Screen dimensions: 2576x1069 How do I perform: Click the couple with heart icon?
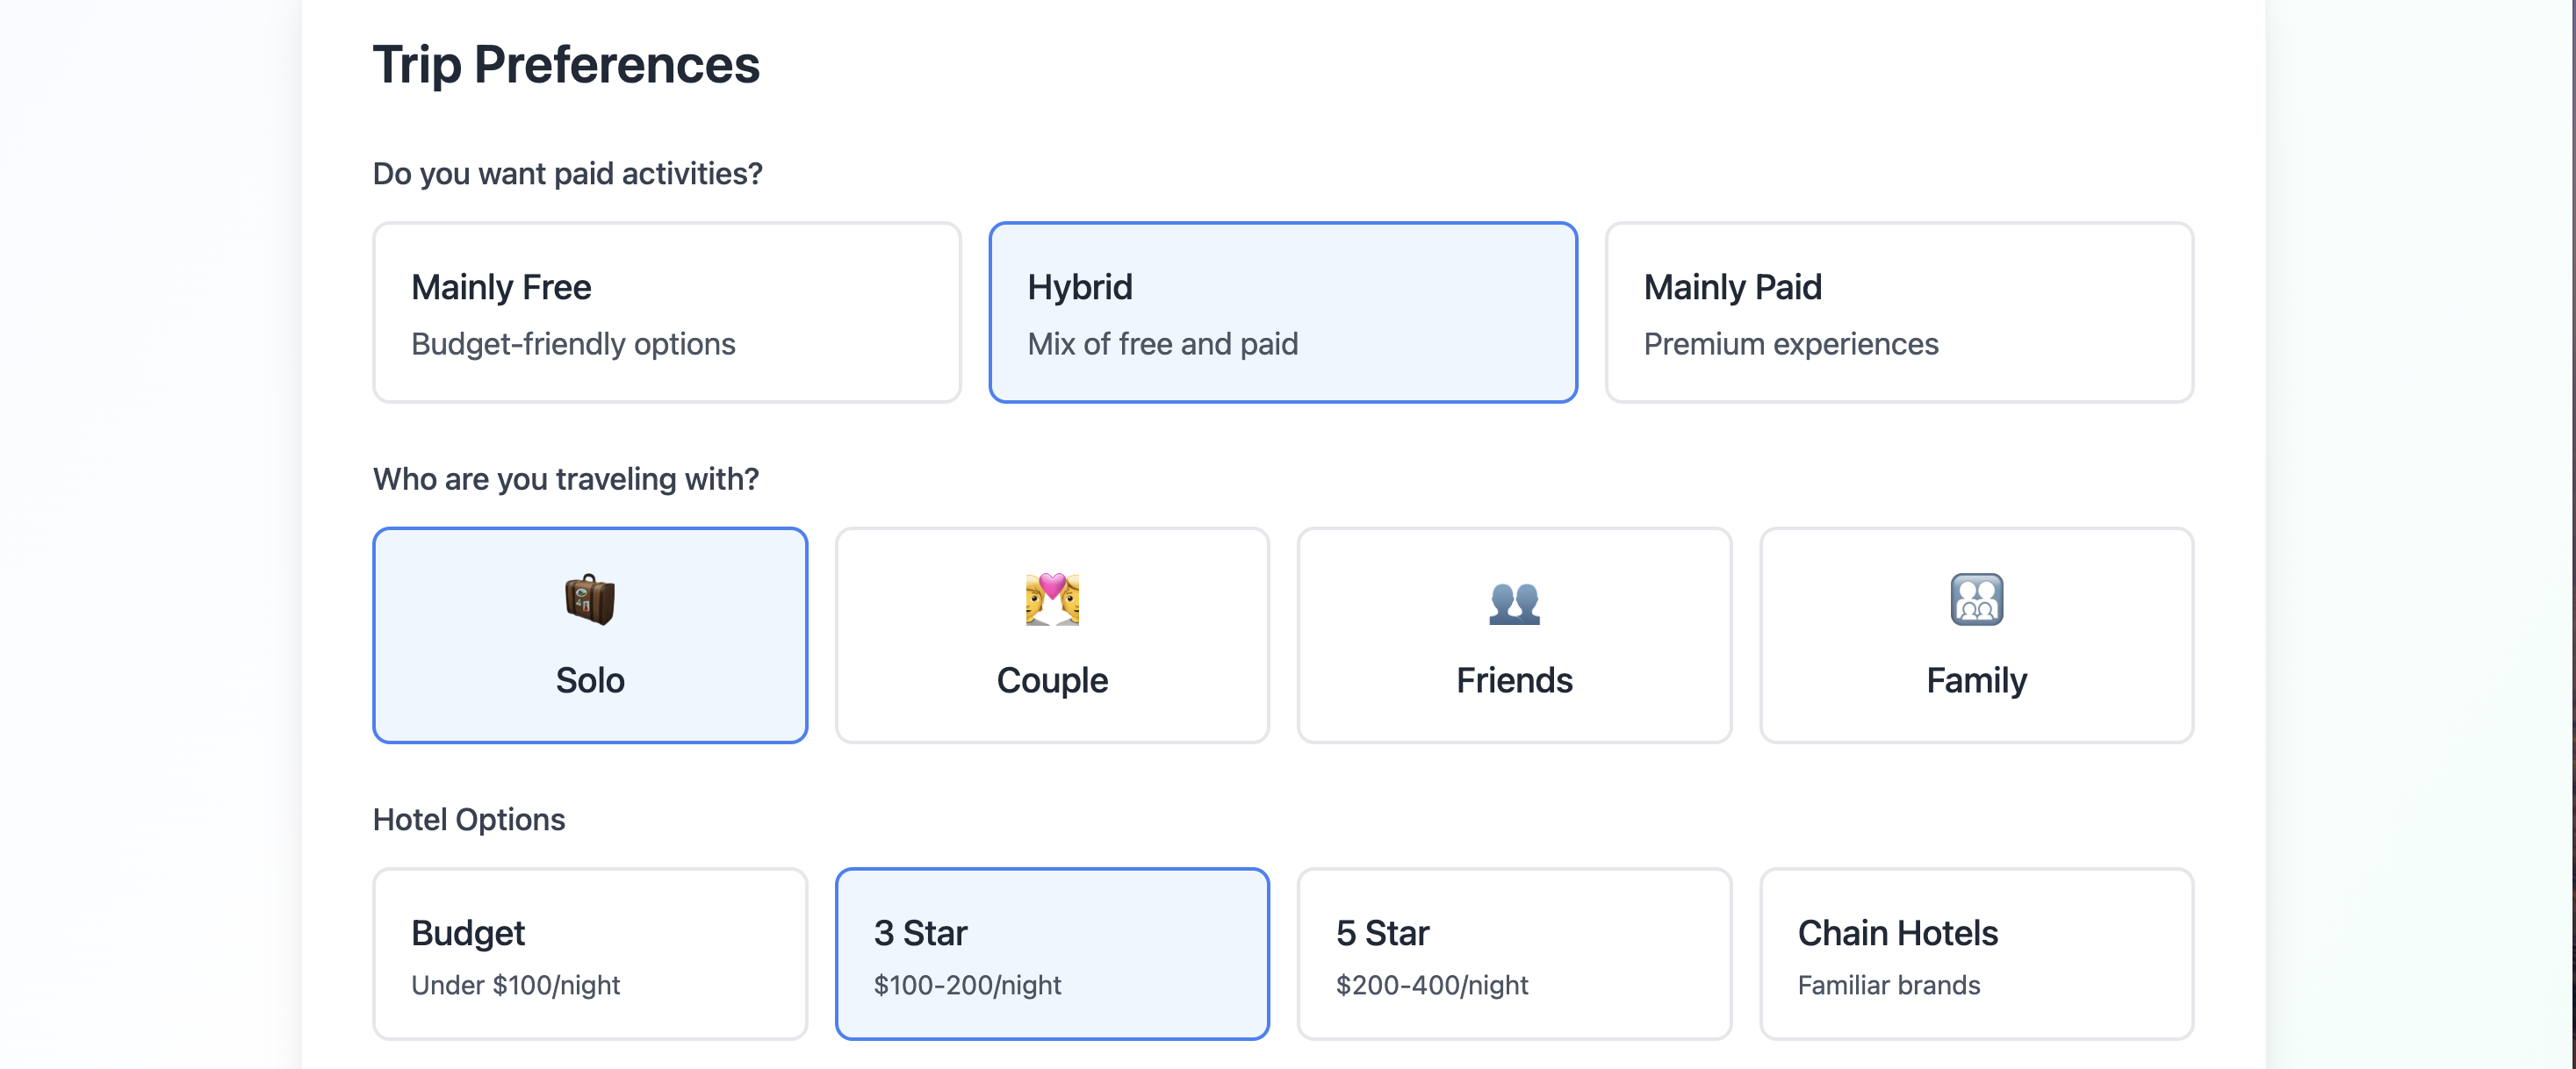tap(1052, 599)
